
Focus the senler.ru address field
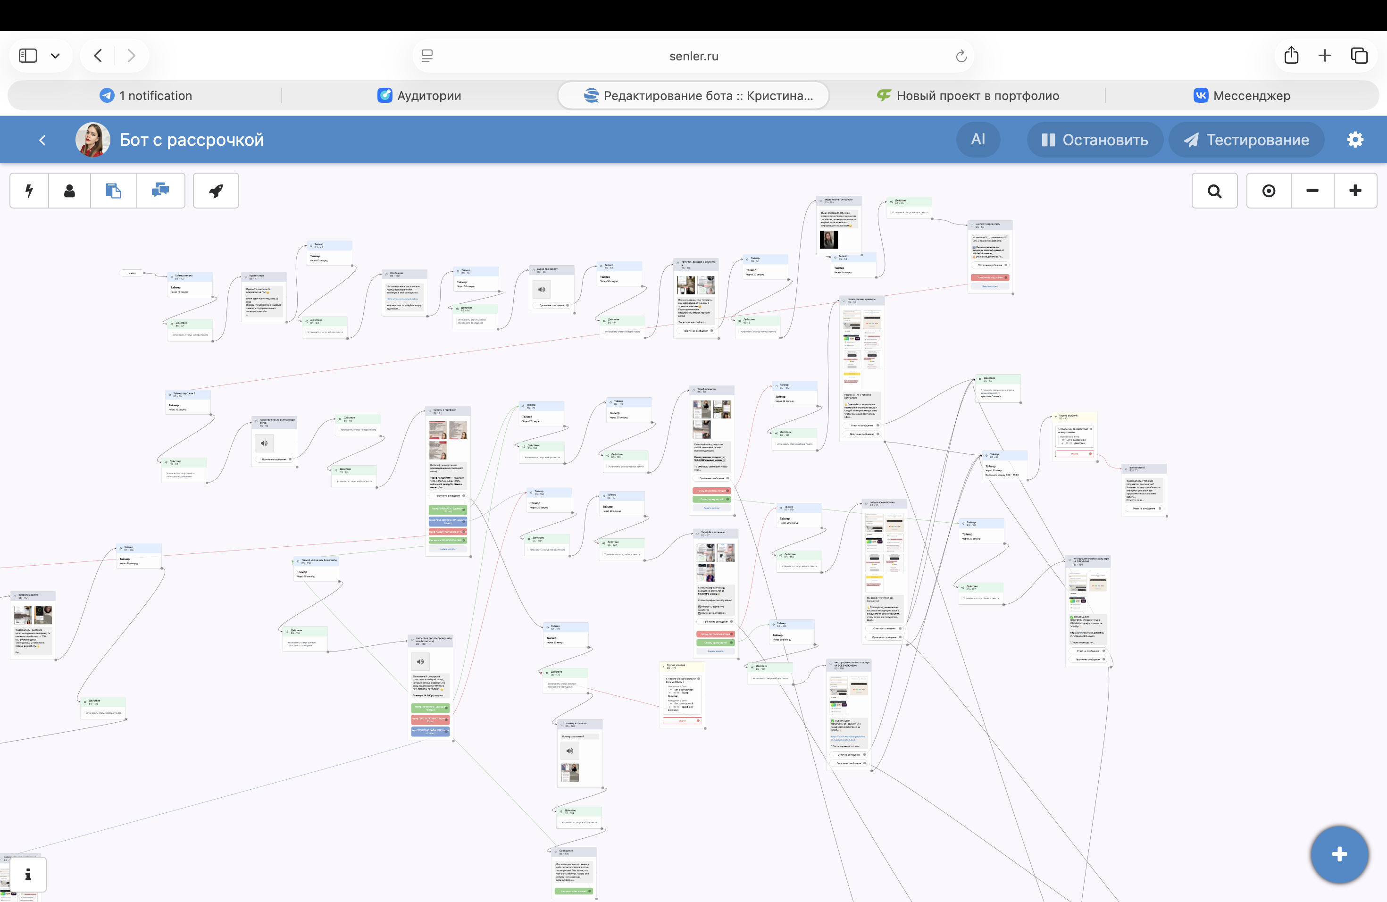pos(693,56)
